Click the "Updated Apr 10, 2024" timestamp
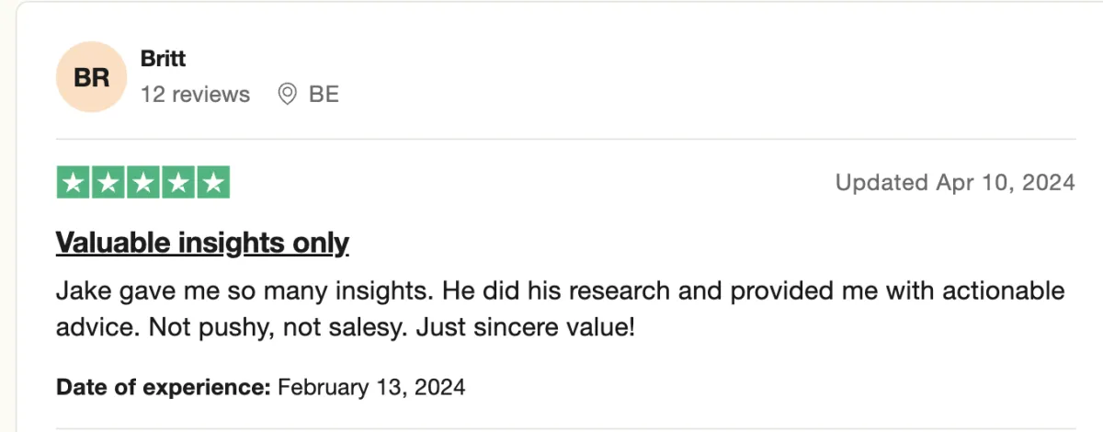This screenshot has height=432, width=1103. (x=955, y=183)
